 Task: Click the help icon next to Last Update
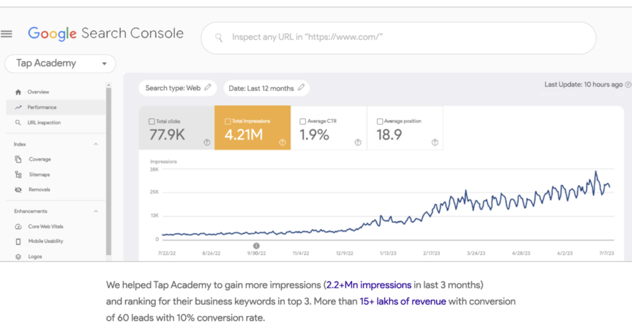point(628,84)
